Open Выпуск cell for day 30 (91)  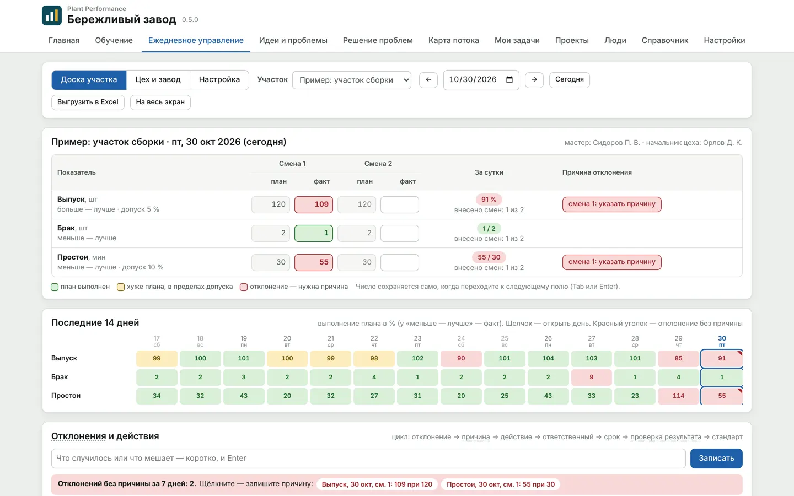(x=722, y=359)
